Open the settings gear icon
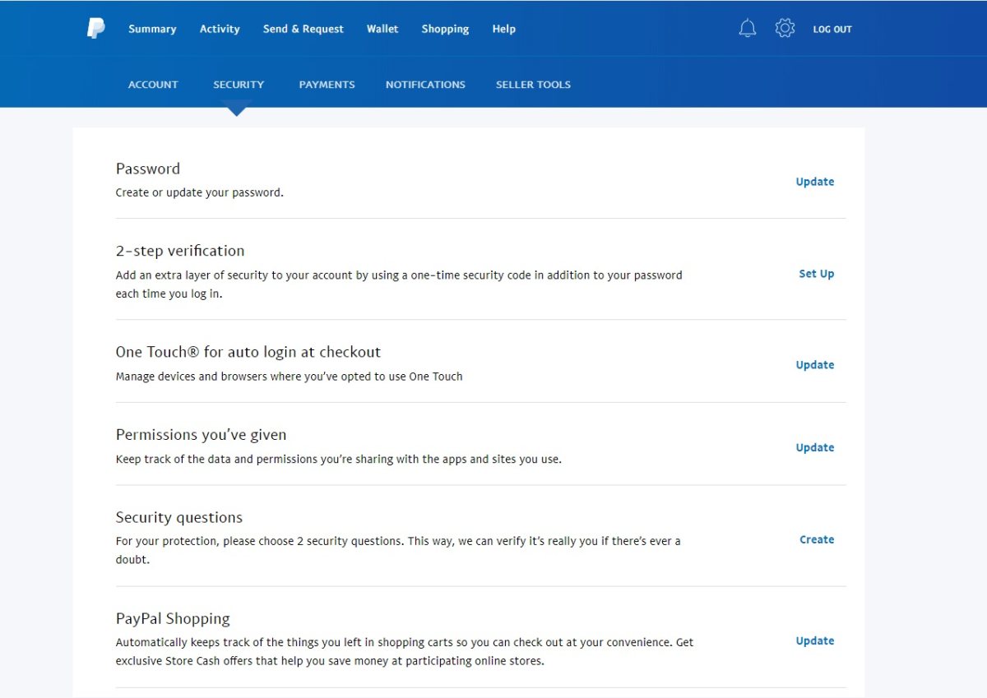The height and width of the screenshot is (698, 987). (x=785, y=29)
